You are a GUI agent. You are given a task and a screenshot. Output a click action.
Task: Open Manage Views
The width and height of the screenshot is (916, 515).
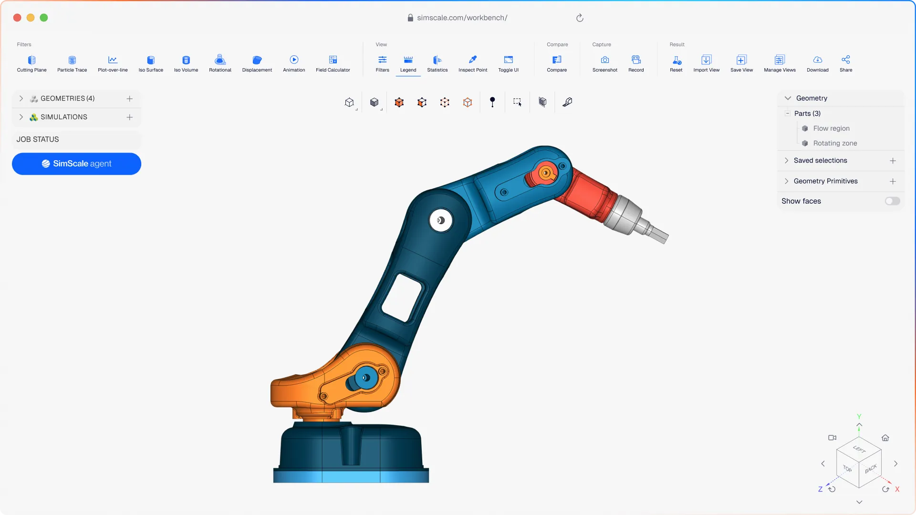tap(780, 63)
